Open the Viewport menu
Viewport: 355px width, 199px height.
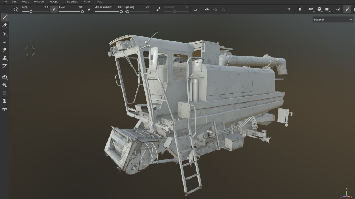tap(55, 2)
